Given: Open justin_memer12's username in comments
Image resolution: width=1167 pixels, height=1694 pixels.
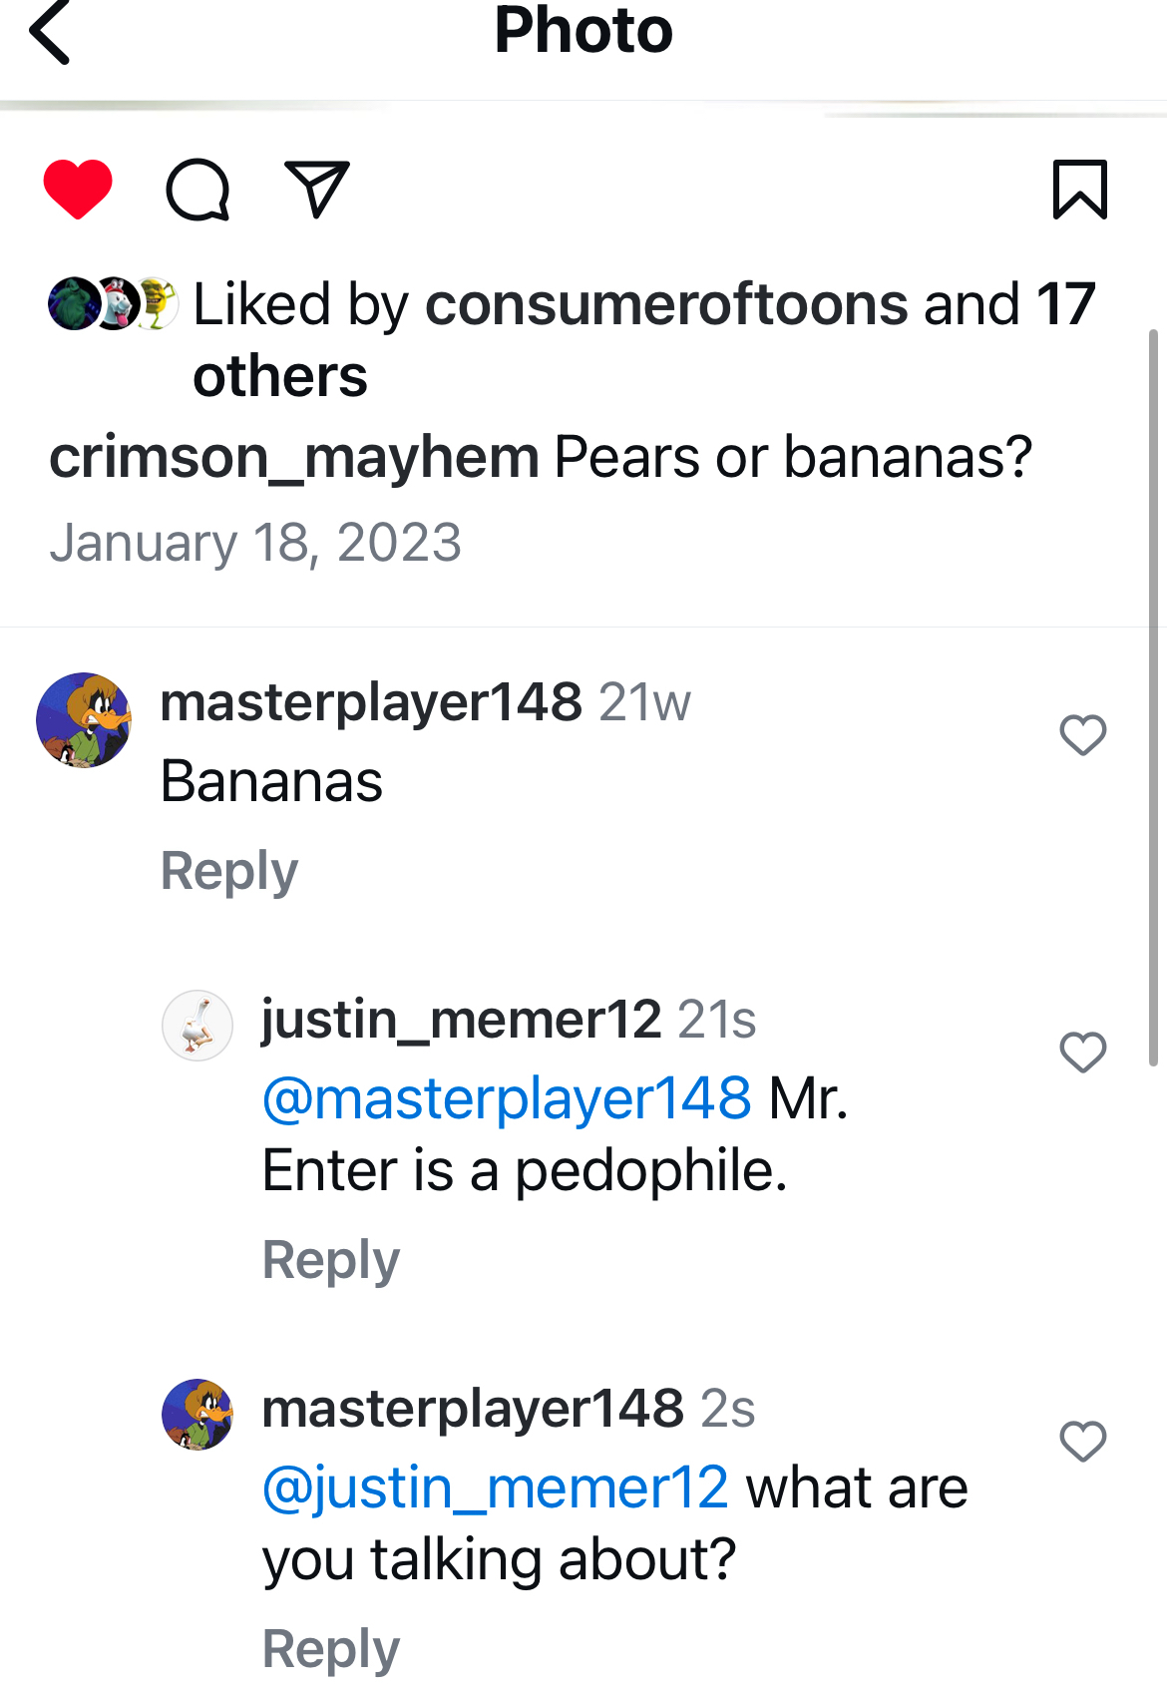Looking at the screenshot, I should (x=461, y=1020).
